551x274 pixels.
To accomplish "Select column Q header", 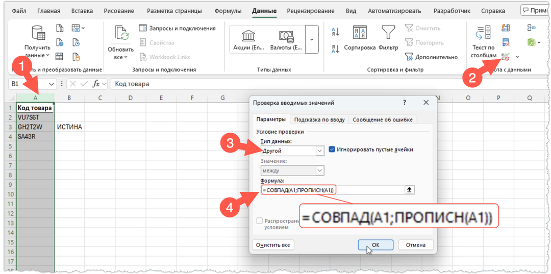I will click(529, 98).
